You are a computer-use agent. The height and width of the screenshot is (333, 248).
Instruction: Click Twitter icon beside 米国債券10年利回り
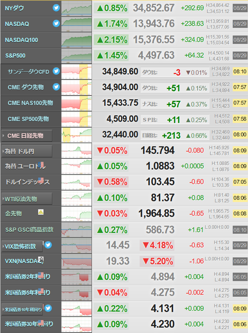tap(48, 308)
